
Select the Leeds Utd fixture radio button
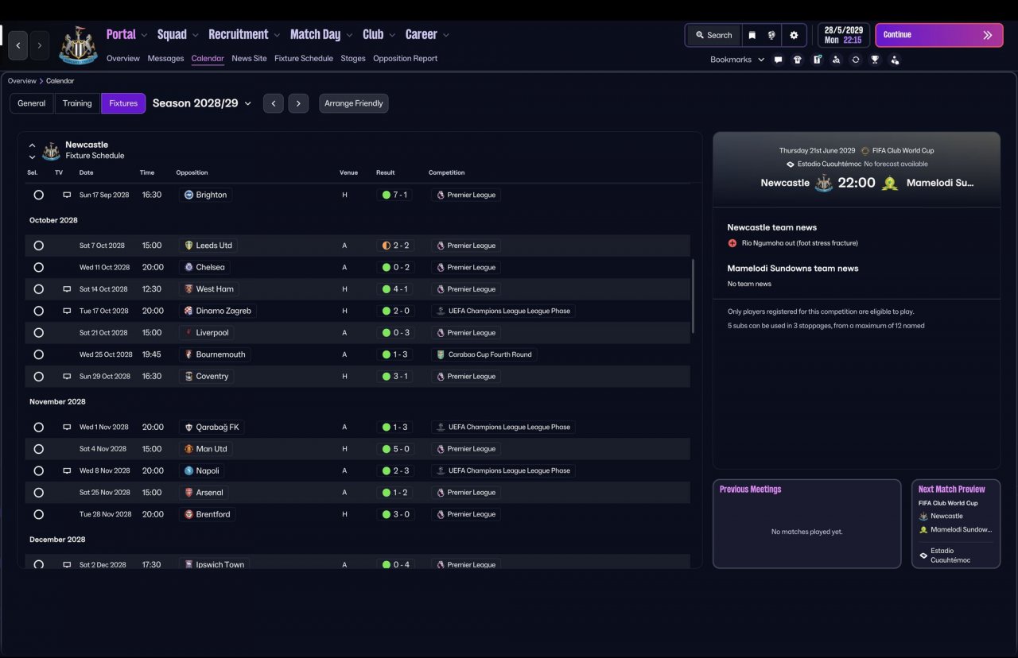38,246
